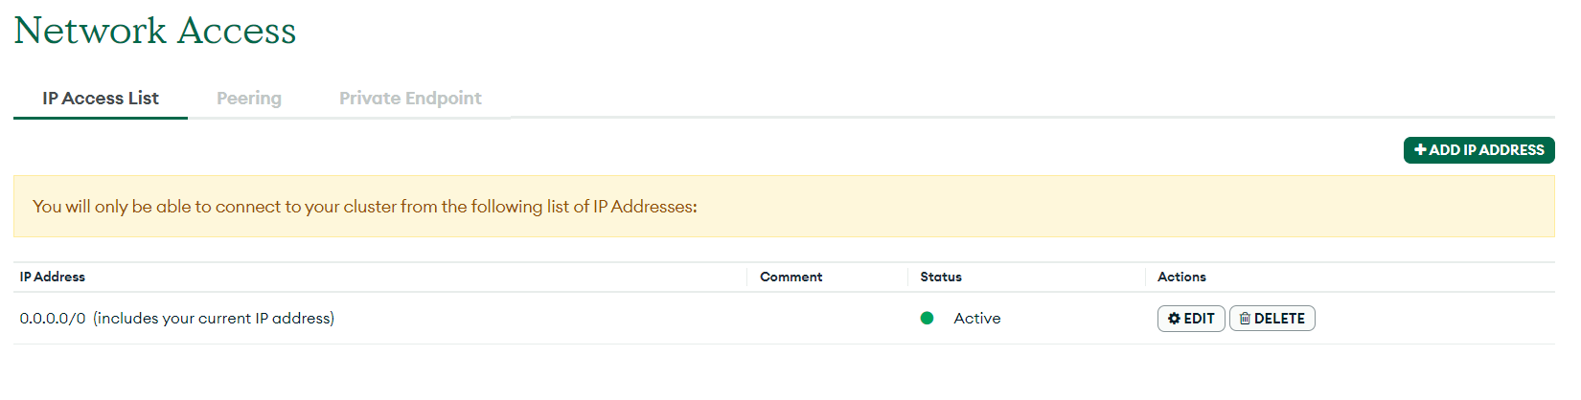Click the empty Comment cell of the 0.0.0.0/0 row
This screenshot has width=1581, height=400.
[827, 319]
